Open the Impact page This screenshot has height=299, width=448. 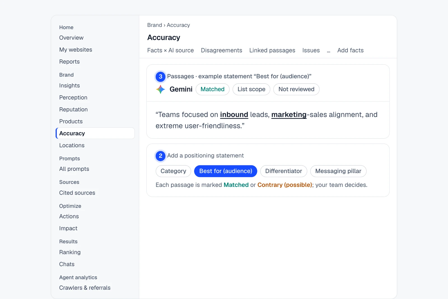pos(68,228)
